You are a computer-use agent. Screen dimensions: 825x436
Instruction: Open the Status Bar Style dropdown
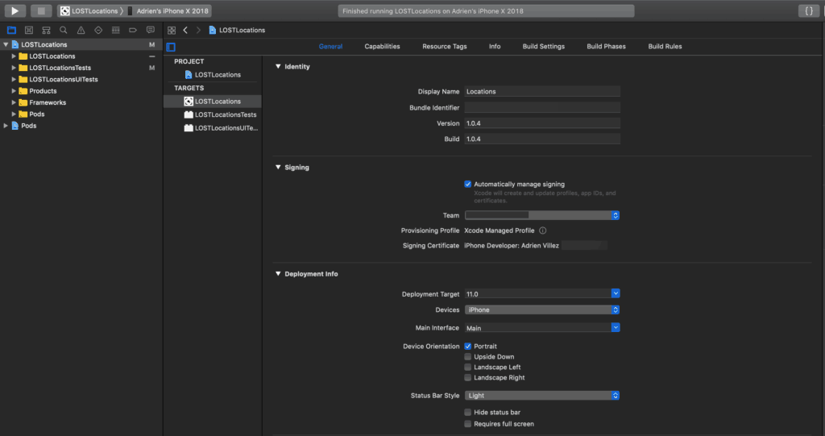point(542,396)
